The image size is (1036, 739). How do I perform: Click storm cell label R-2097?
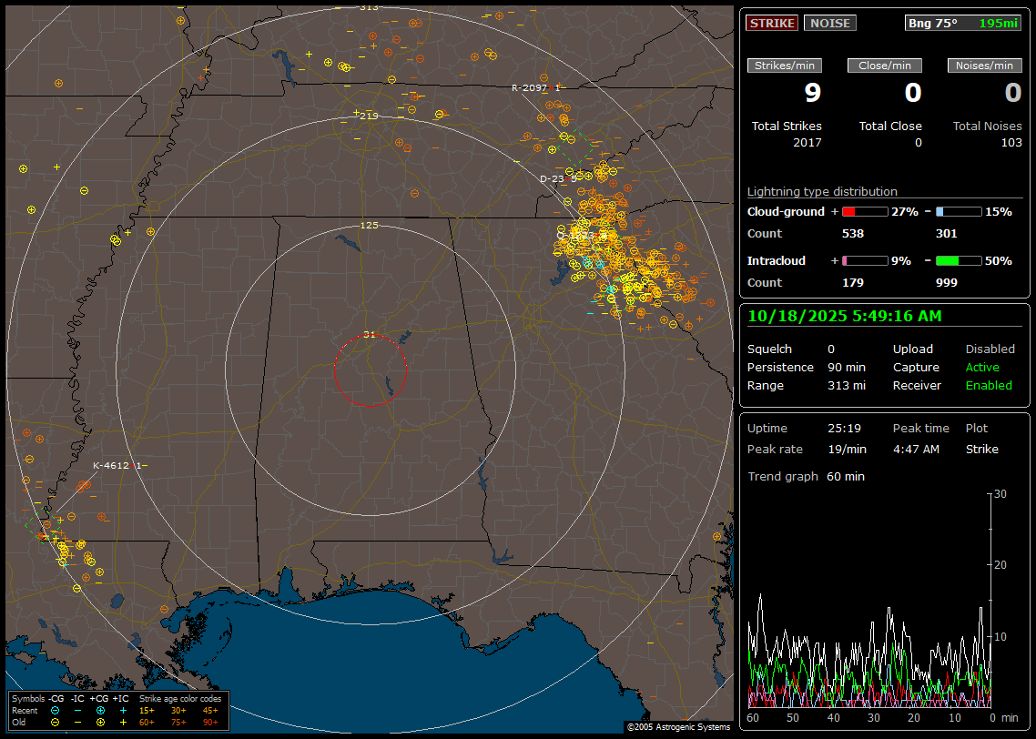click(527, 87)
